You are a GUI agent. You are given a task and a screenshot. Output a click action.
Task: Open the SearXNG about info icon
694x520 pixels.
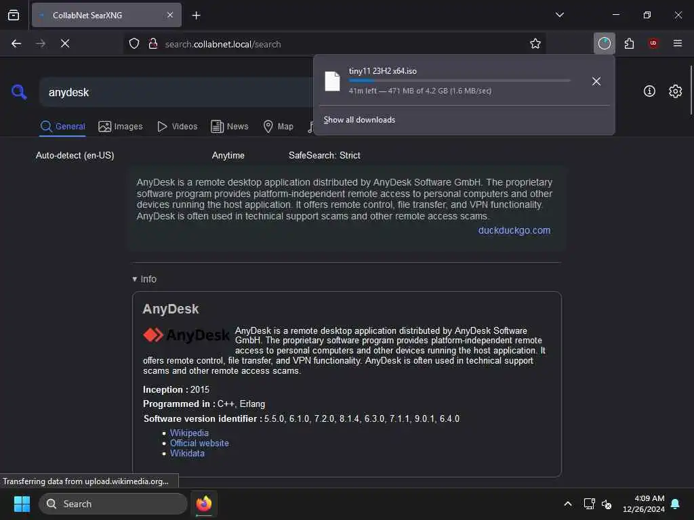tap(649, 91)
